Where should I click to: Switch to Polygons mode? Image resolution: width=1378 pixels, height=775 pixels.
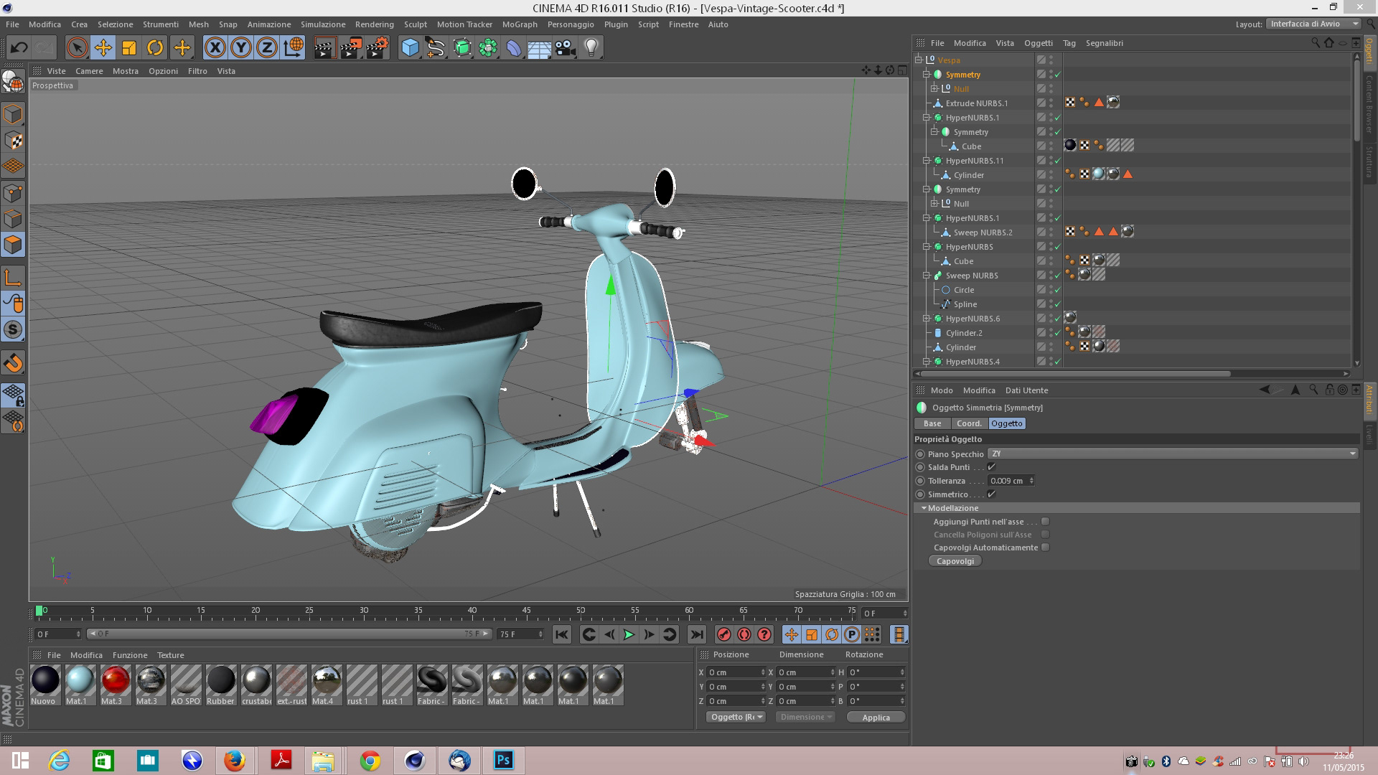point(13,245)
